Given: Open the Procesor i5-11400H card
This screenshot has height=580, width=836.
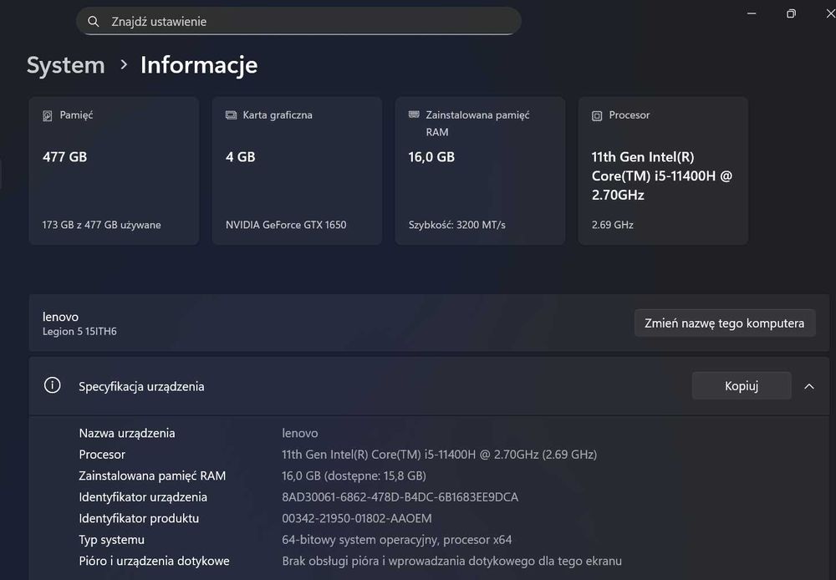Looking at the screenshot, I should [x=663, y=170].
